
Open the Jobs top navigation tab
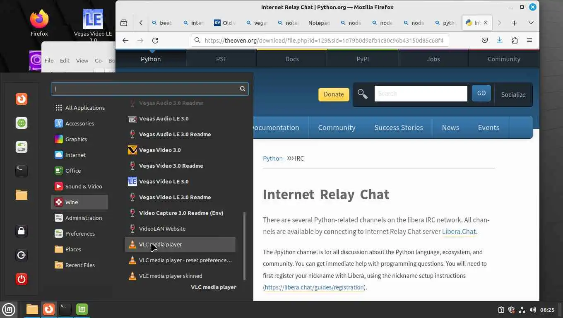tap(433, 59)
